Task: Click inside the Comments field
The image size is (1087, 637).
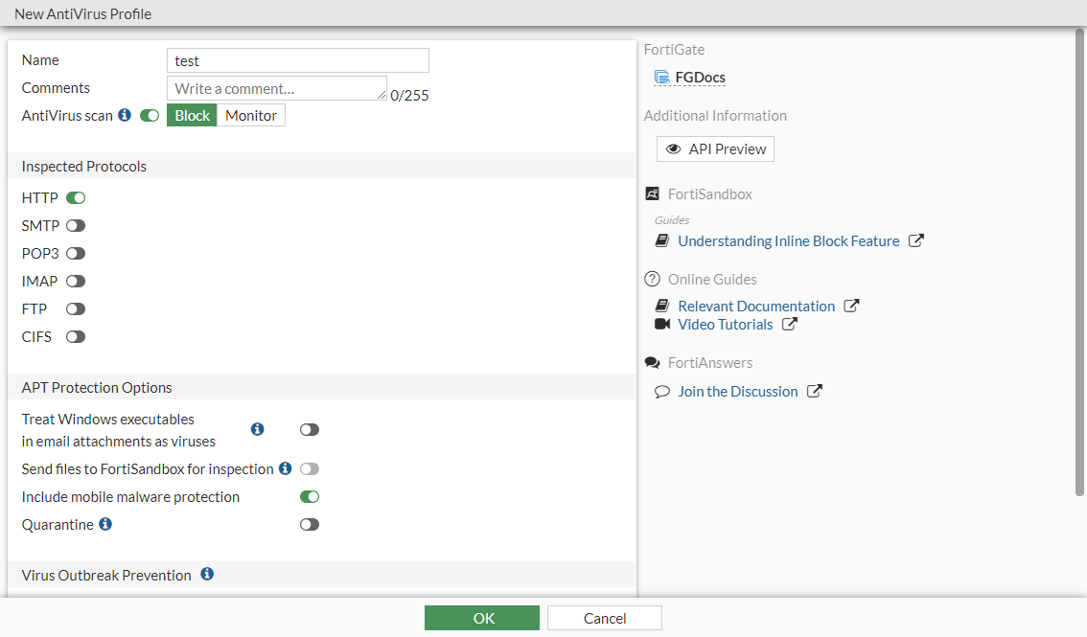Action: pyautogui.click(x=276, y=87)
